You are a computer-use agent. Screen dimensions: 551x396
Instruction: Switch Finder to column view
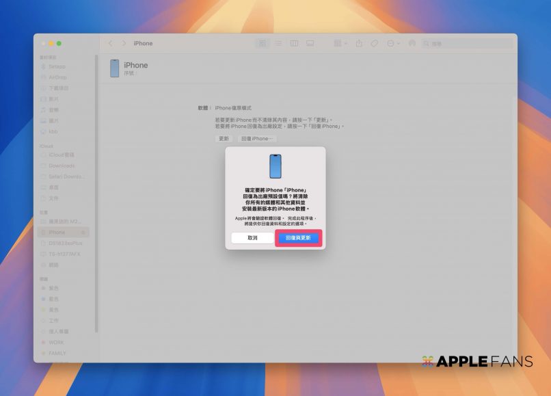pos(294,43)
